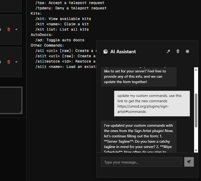Send message with the paper plane button
Image resolution: width=201 pixels, height=181 pixels.
pyautogui.click(x=189, y=162)
